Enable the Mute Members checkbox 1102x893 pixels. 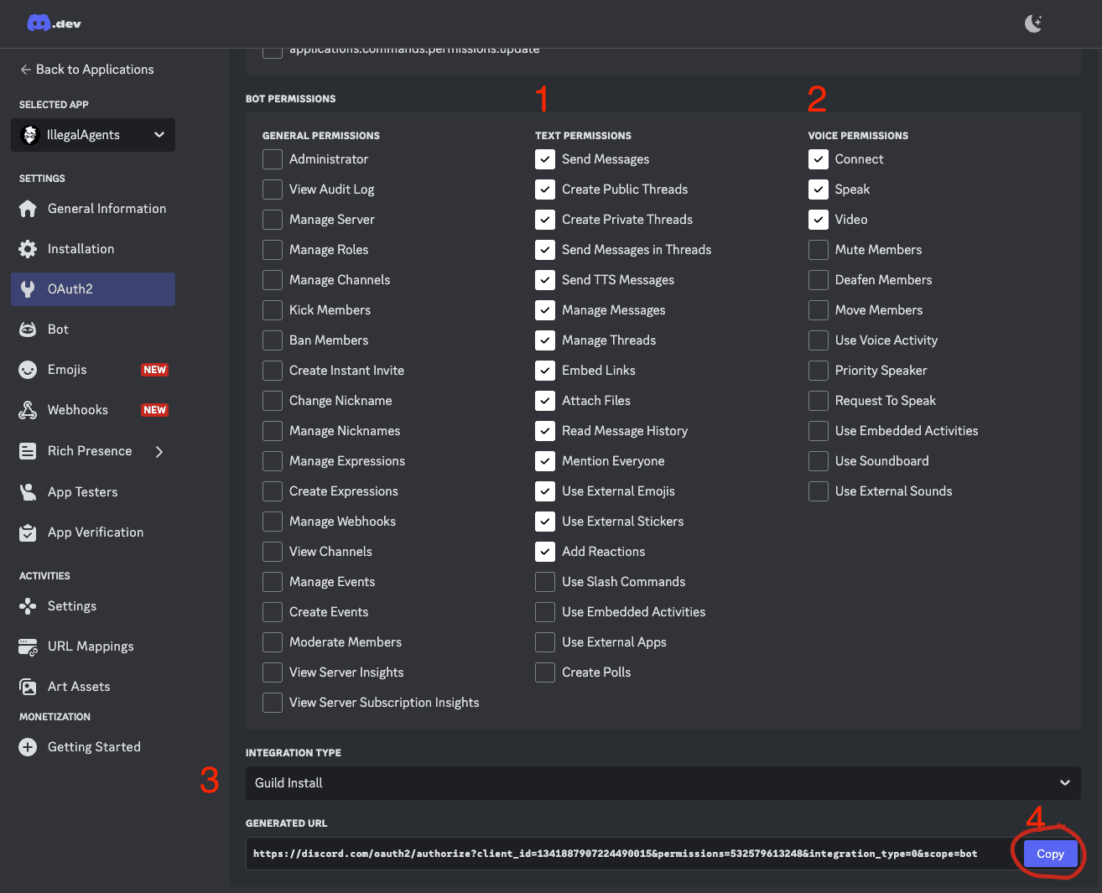pos(819,250)
